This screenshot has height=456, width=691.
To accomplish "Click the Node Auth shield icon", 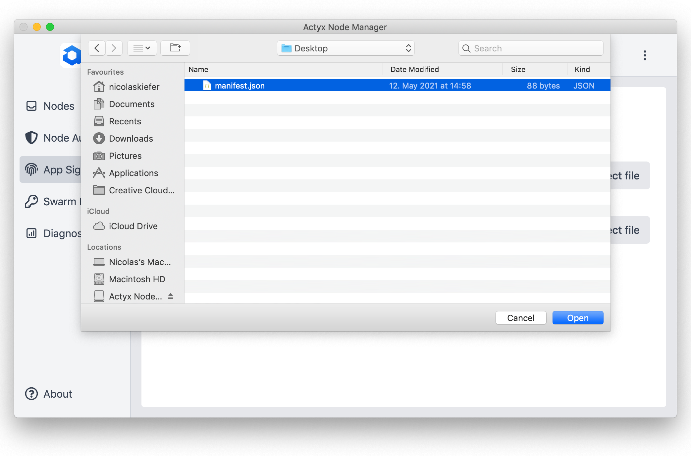I will pyautogui.click(x=31, y=138).
